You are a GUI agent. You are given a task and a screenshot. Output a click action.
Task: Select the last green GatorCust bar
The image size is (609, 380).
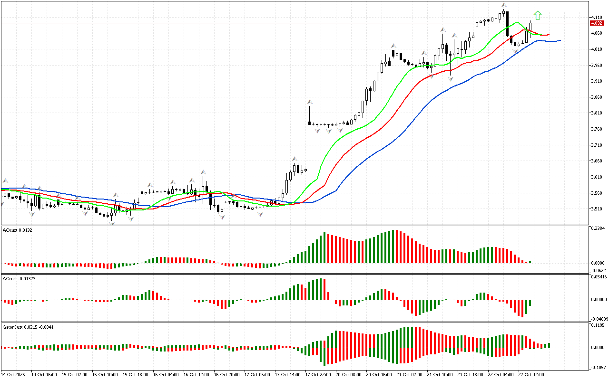[x=549, y=345]
